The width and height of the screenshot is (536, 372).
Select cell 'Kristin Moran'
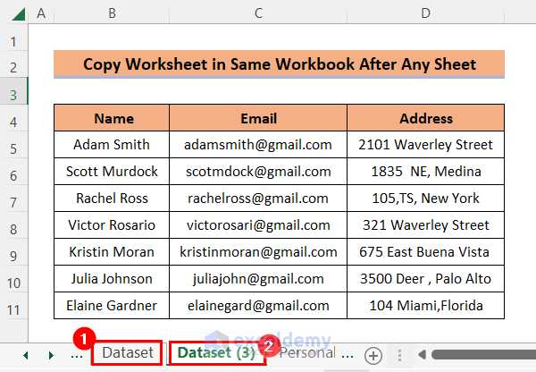112,252
